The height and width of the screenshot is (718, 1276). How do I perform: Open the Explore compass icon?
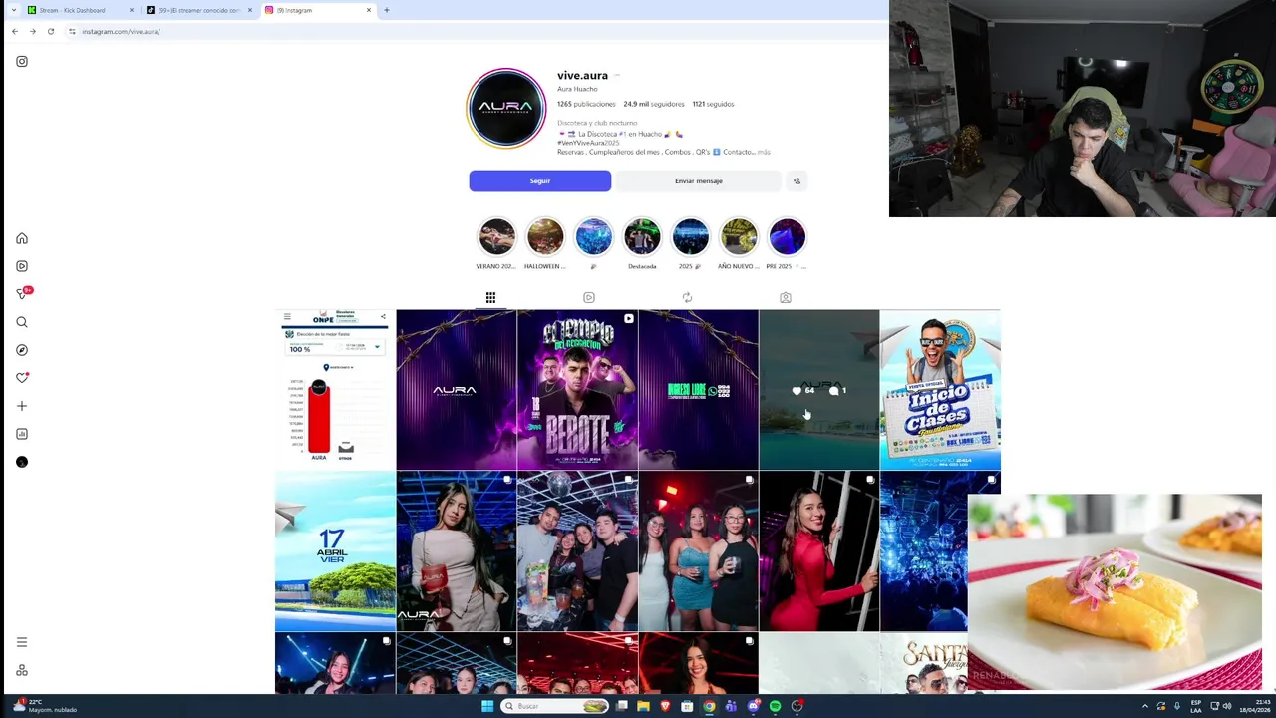click(x=22, y=350)
